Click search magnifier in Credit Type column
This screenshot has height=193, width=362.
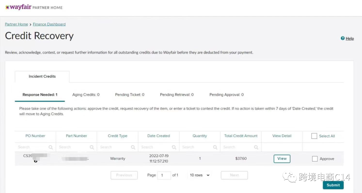coord(133,147)
